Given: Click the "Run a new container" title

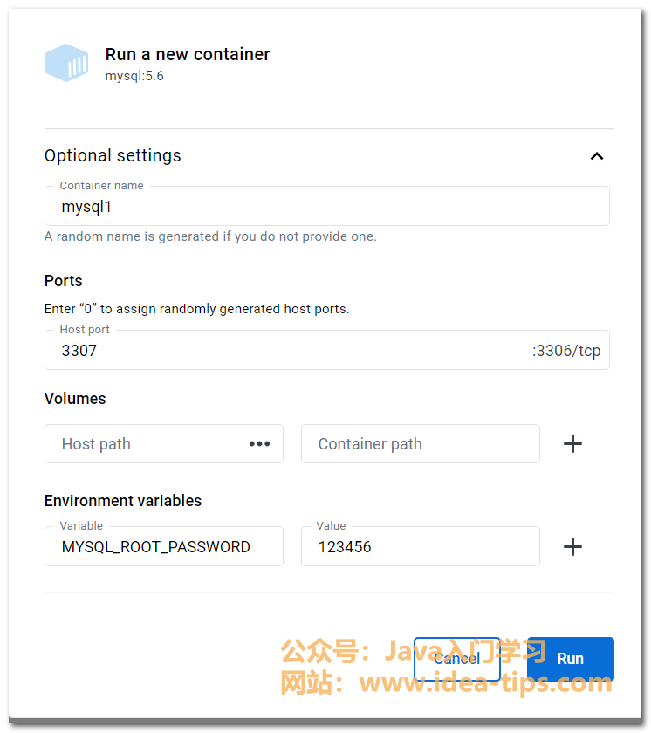Looking at the screenshot, I should pos(188,54).
